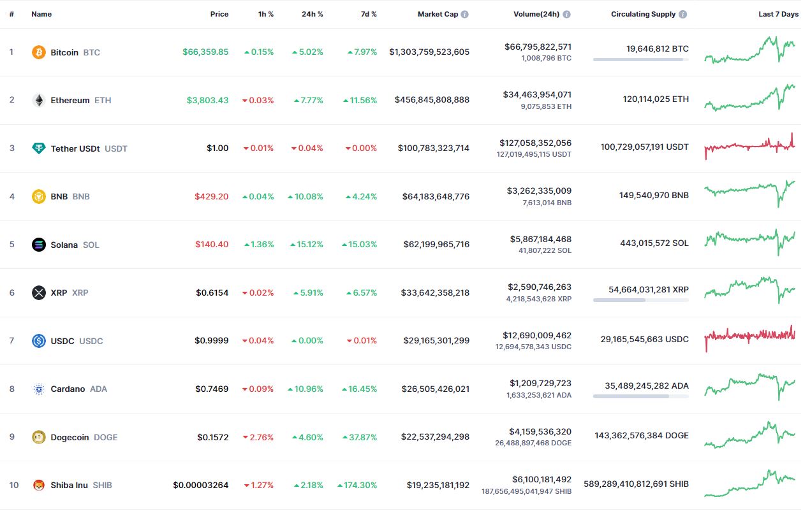Click the Shiba Inu logo icon
803x511 pixels.
pos(39,485)
